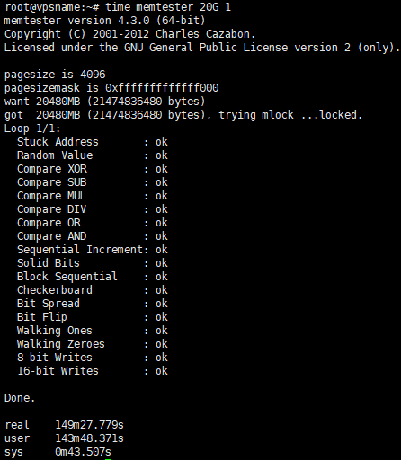Image resolution: width=401 pixels, height=460 pixels.
Task: Click the '16-bit Writes' test line
Action: 93,371
